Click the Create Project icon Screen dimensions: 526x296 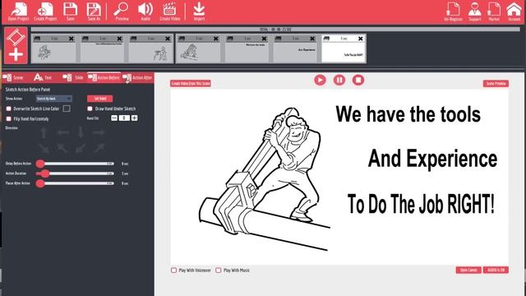[x=45, y=11]
